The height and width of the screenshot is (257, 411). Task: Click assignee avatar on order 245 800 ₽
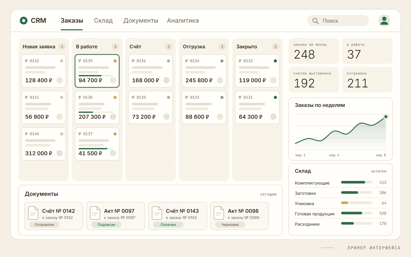tap(220, 80)
